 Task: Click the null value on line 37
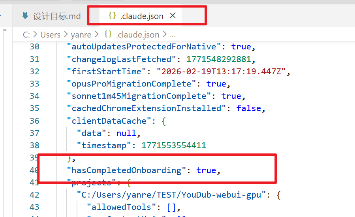click(x=126, y=133)
